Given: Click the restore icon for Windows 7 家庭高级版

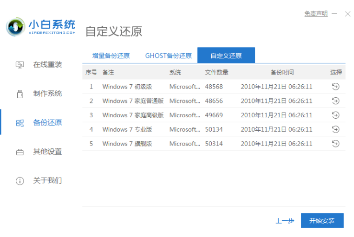Looking at the screenshot, I should click(x=335, y=115).
